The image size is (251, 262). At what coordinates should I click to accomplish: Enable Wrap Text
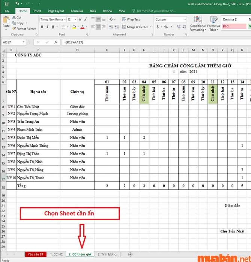coord(131,19)
